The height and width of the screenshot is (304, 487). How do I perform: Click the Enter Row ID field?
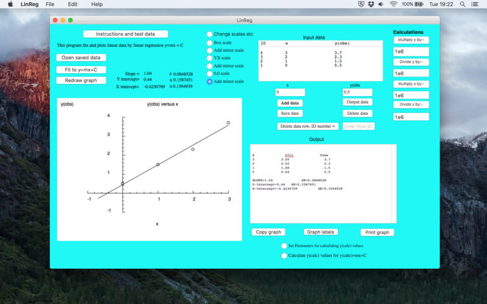(x=359, y=126)
